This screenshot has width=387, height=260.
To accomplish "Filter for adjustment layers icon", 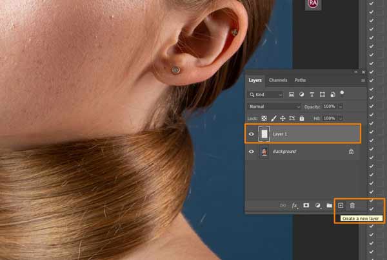I will pyautogui.click(x=302, y=95).
